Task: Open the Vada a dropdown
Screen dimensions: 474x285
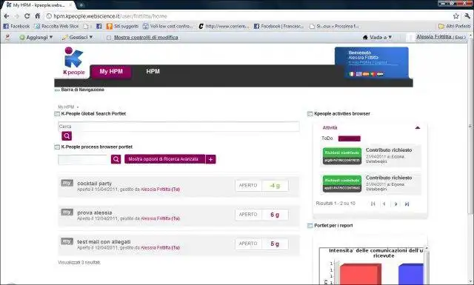Action: coord(377,37)
